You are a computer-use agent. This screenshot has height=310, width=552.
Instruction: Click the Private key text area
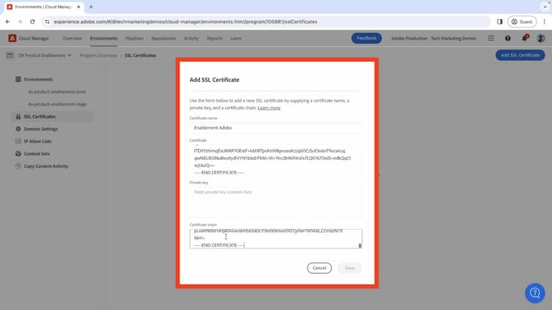point(276,202)
